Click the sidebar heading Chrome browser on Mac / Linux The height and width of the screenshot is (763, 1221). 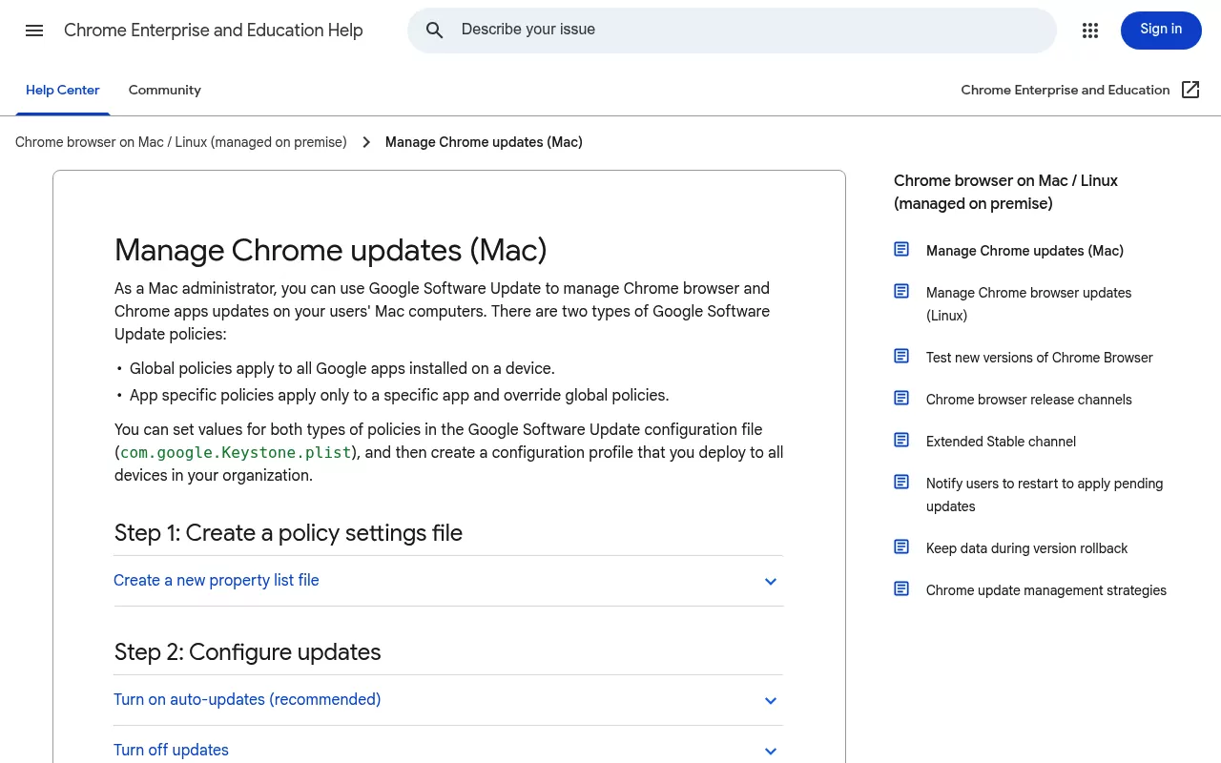[1005, 192]
